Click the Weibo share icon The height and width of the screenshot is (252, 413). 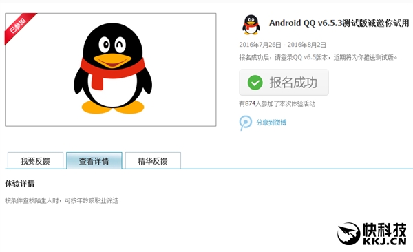point(246,123)
